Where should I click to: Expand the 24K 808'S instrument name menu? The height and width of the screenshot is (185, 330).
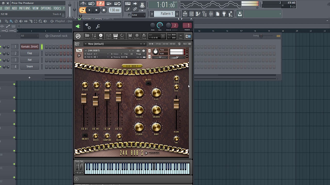[86, 51]
